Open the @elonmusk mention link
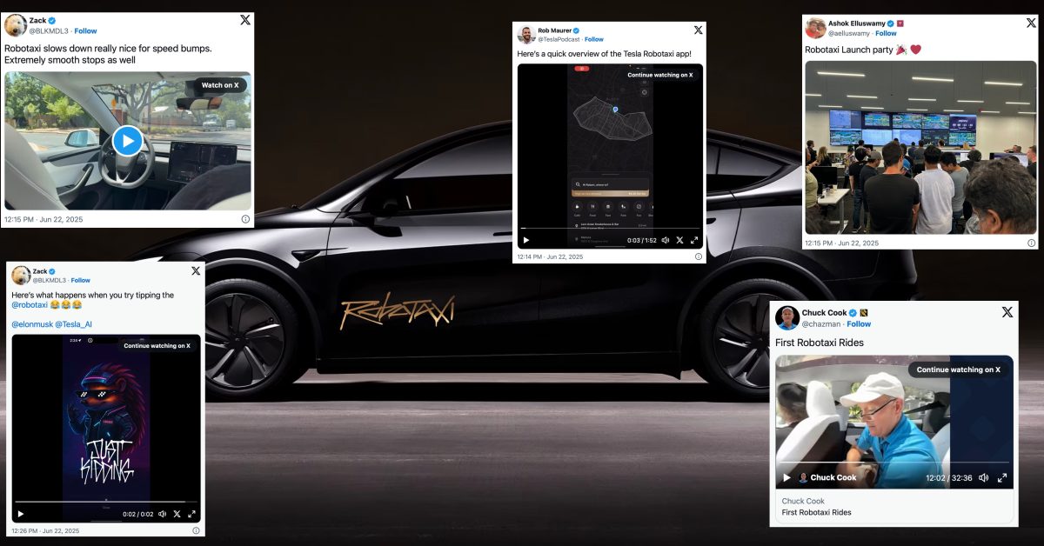This screenshot has width=1044, height=546. (32, 324)
